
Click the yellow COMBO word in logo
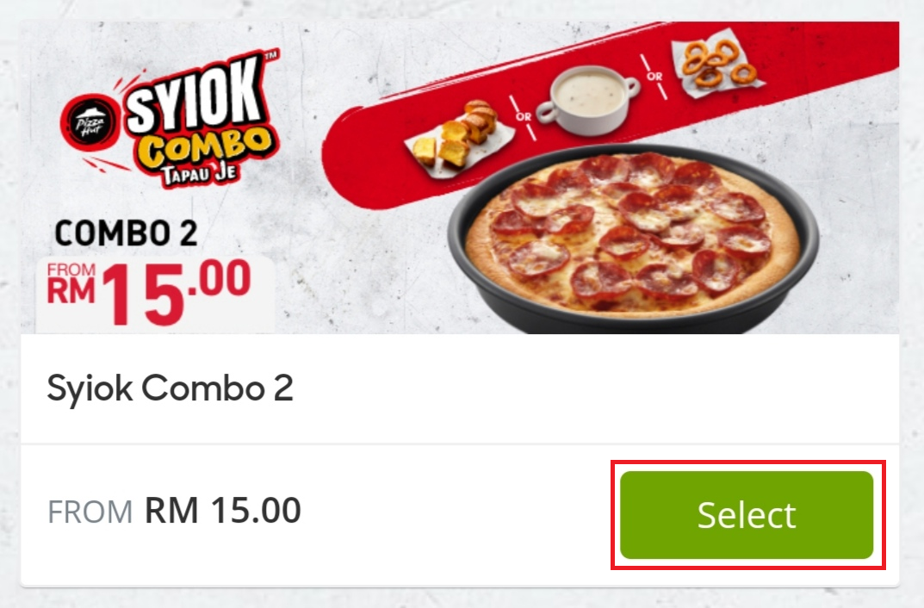(205, 146)
